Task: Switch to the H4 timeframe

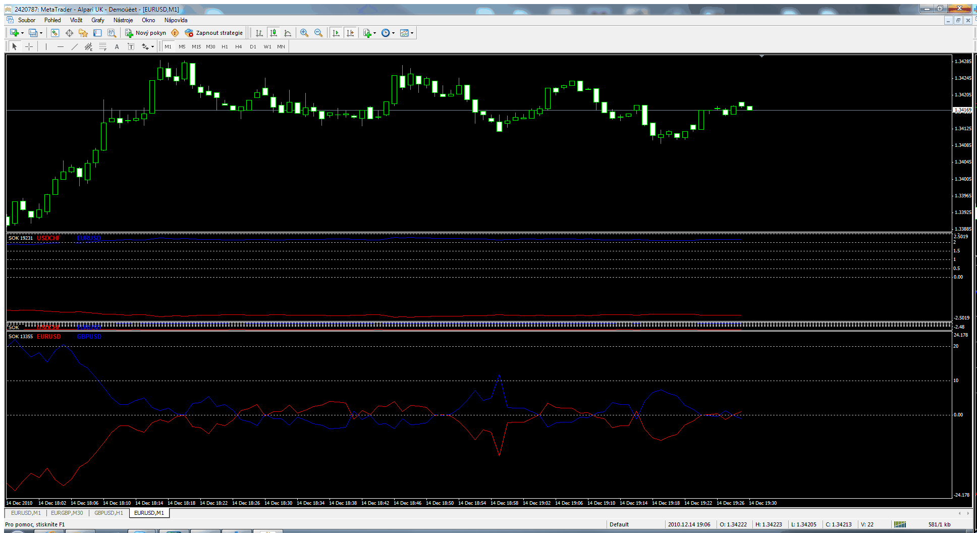Action: coord(239,46)
